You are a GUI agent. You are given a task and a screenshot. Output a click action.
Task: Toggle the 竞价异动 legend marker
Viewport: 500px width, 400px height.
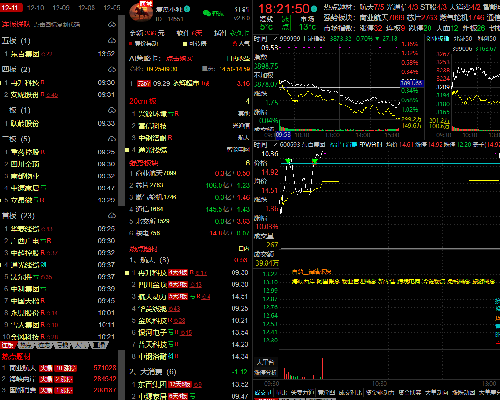coord(131,44)
